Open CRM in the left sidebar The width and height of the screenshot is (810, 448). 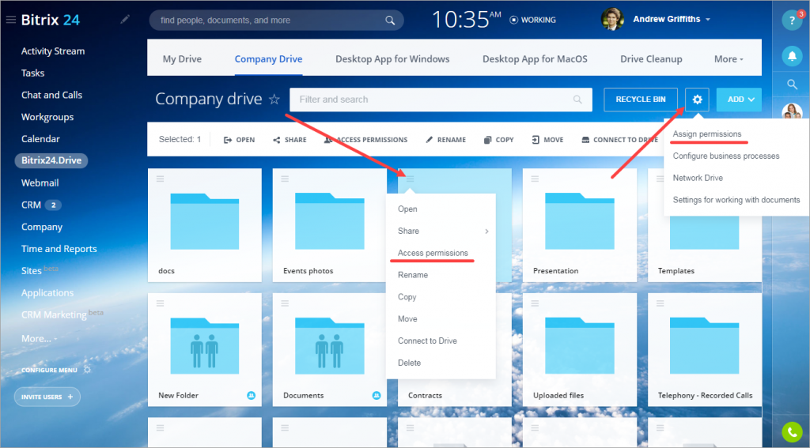coord(31,205)
